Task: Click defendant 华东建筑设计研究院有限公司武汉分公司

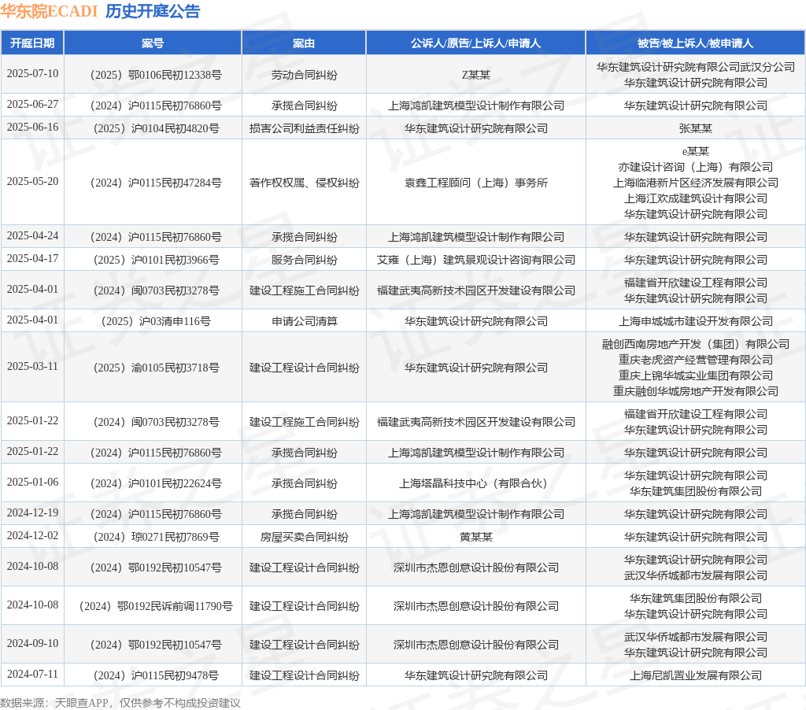Action: click(x=696, y=67)
